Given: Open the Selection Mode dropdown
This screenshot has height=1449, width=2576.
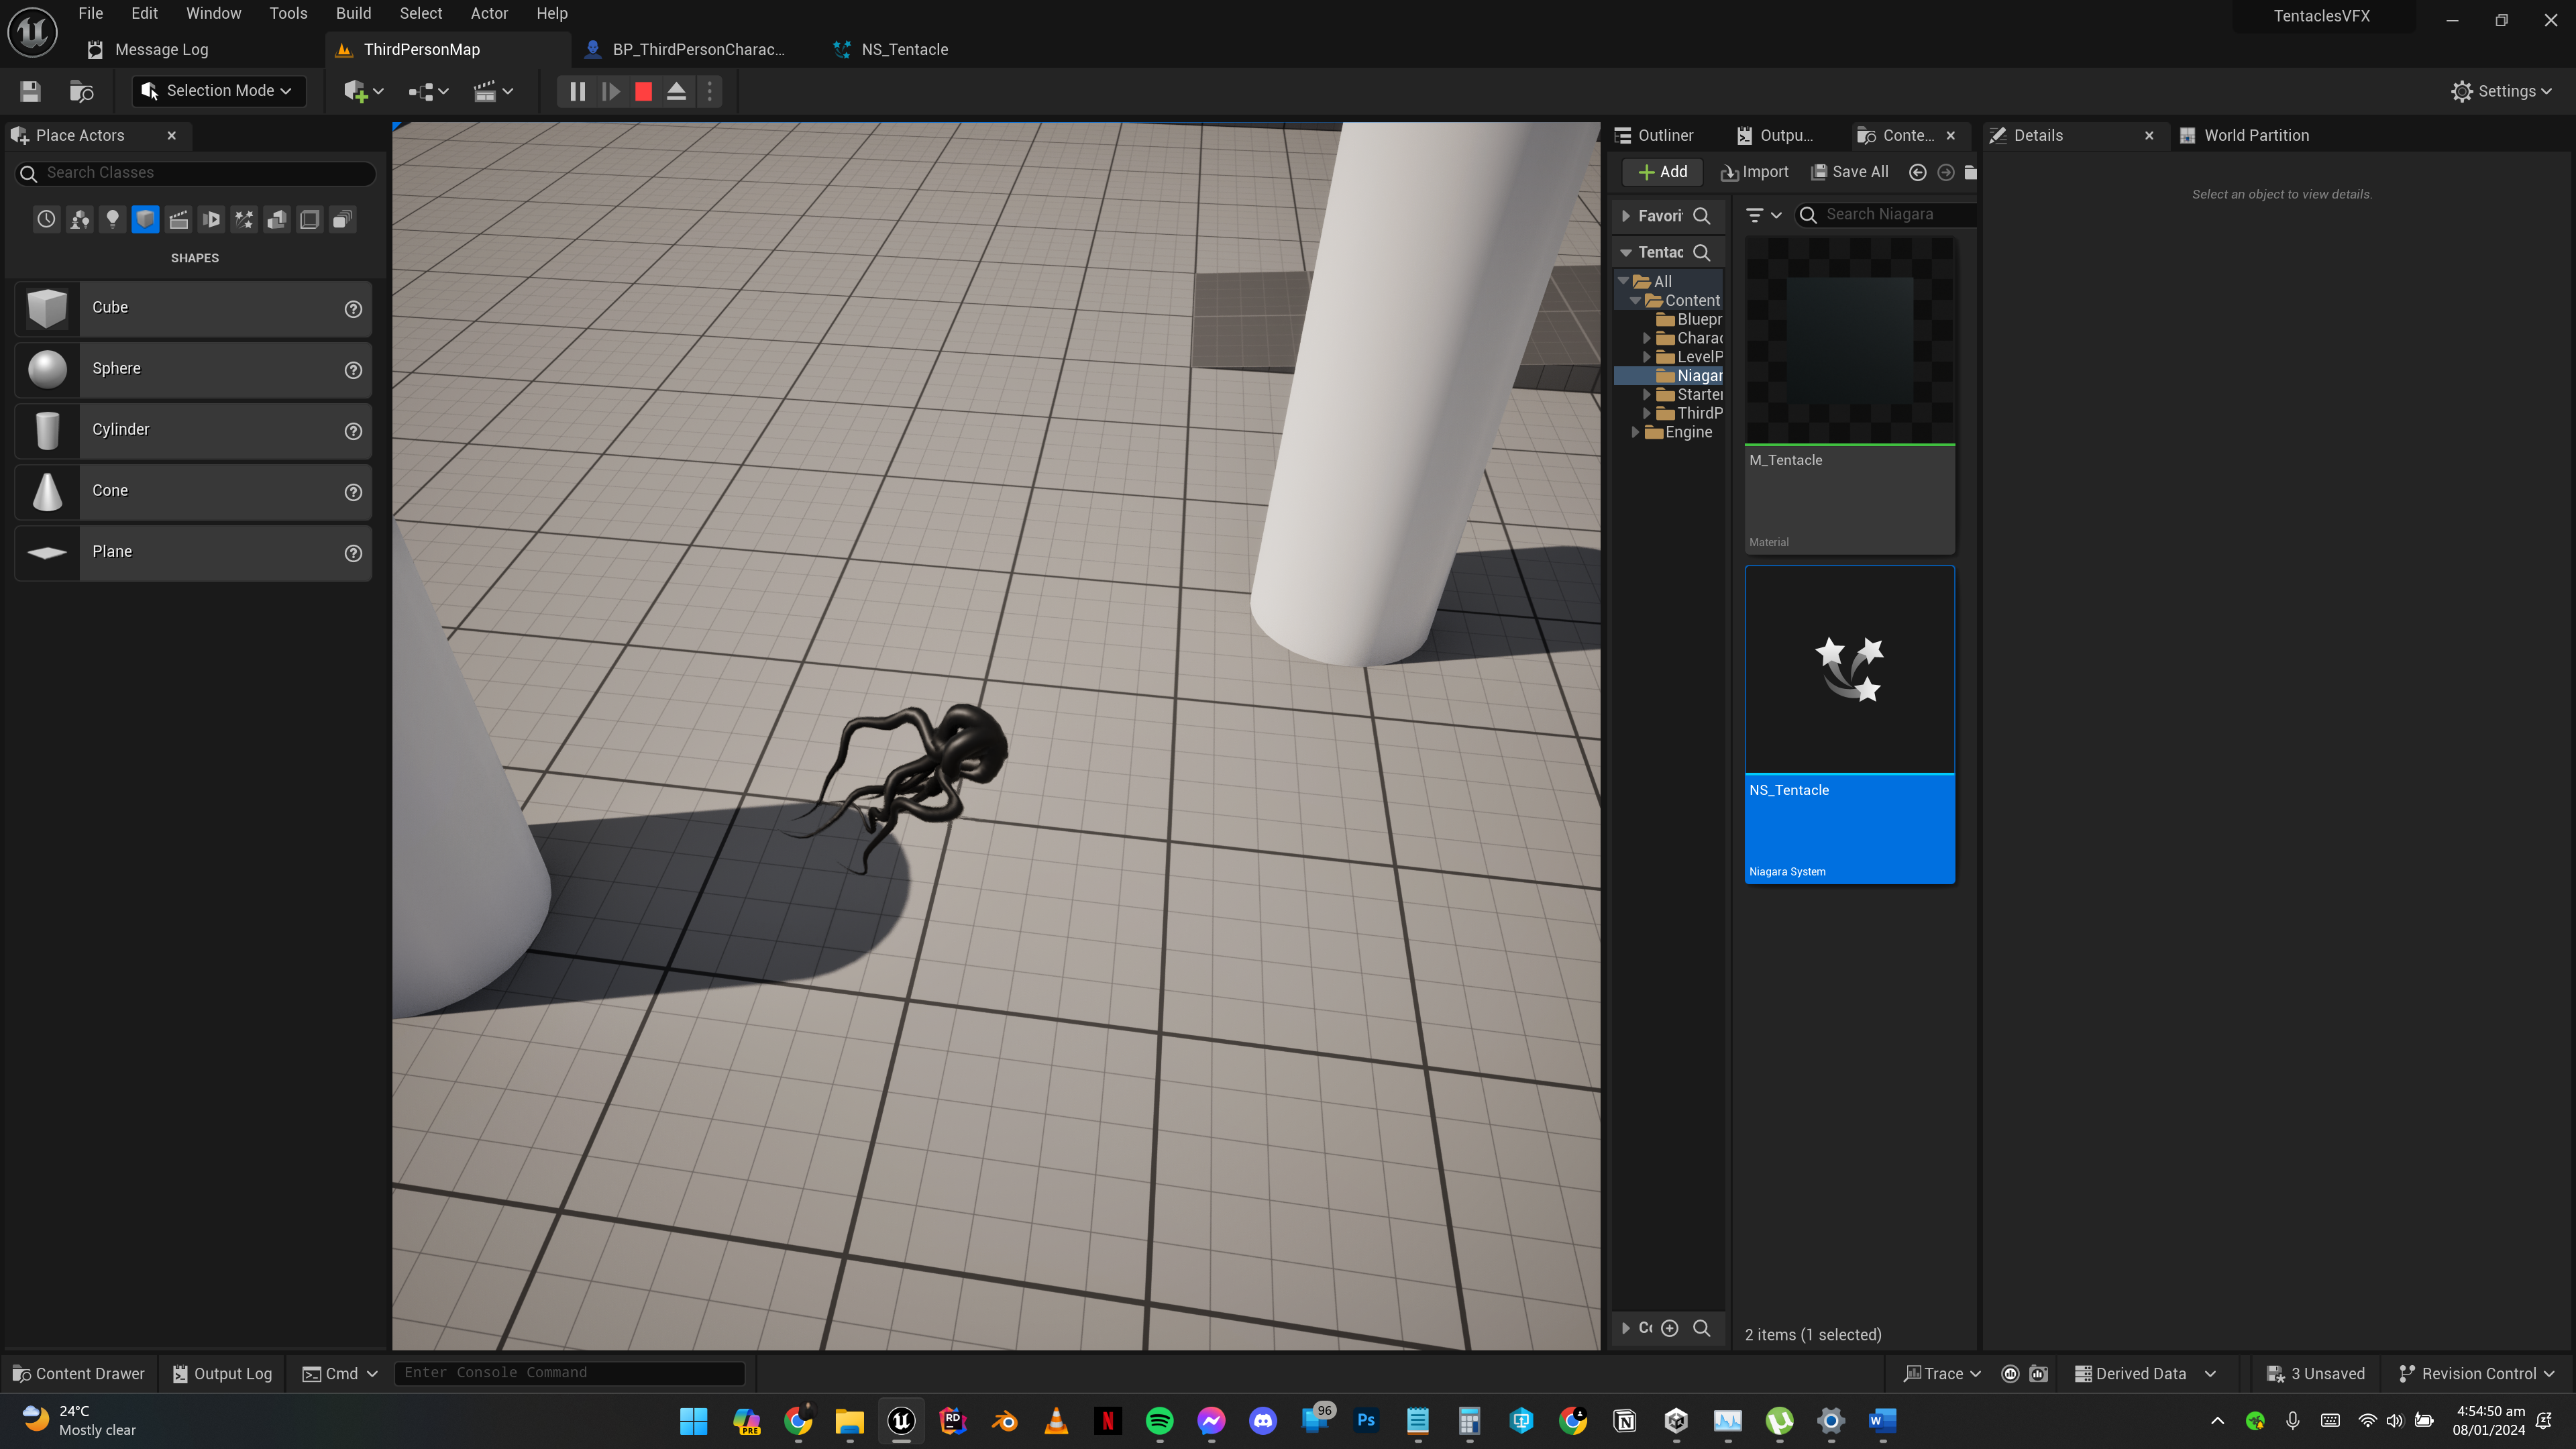Looking at the screenshot, I should [219, 91].
